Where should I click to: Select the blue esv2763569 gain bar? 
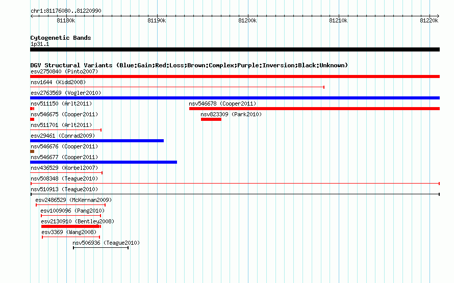(x=235, y=98)
